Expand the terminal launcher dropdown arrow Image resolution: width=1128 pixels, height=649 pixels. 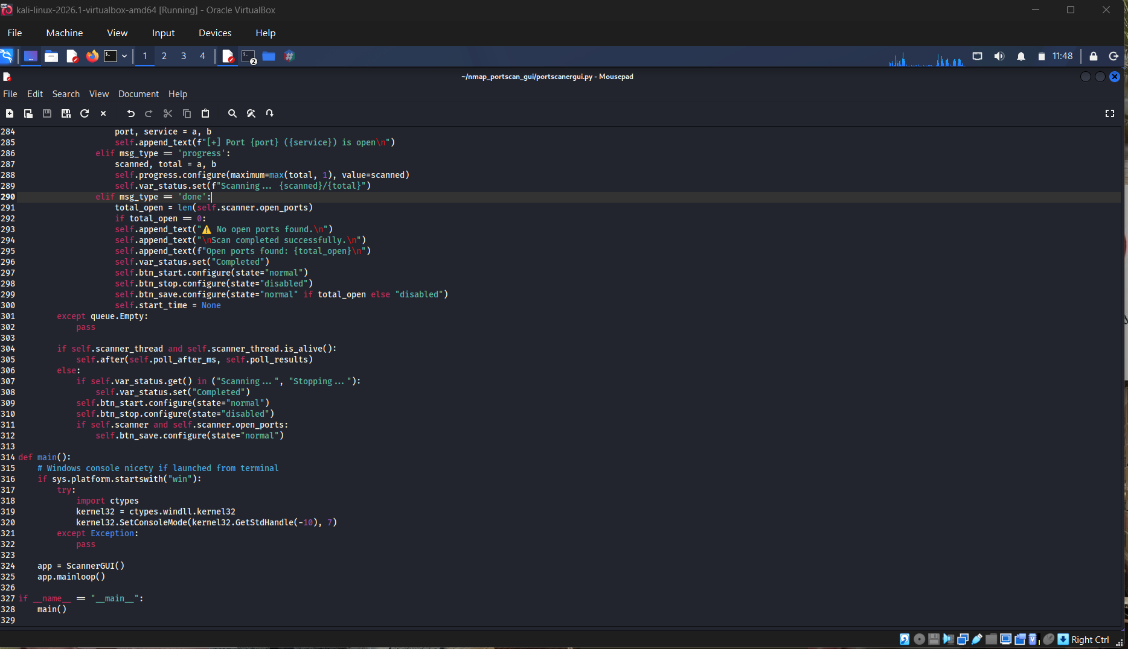pos(124,56)
